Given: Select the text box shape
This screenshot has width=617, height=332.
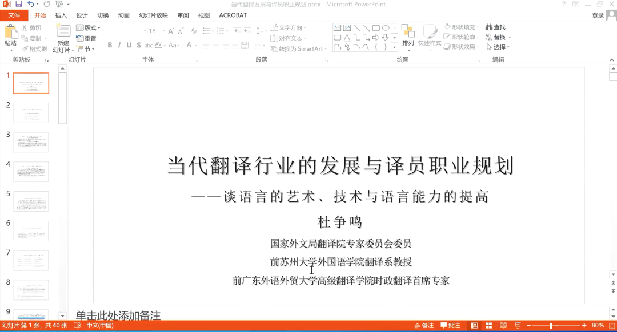Looking at the screenshot, I should (x=337, y=28).
